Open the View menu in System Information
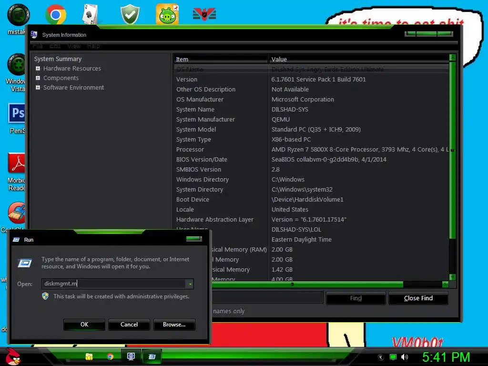Image resolution: width=488 pixels, height=366 pixels. pyautogui.click(x=74, y=46)
